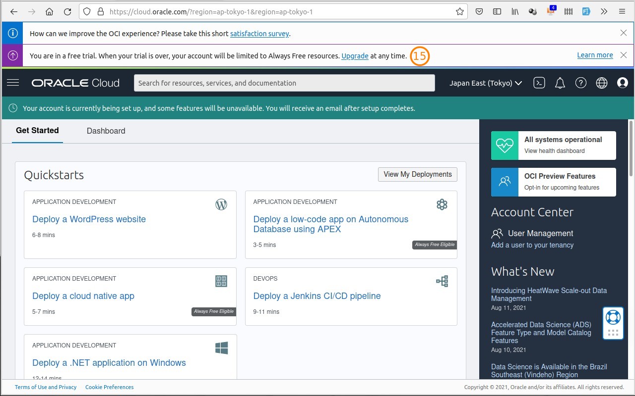Open the Help question mark menu
This screenshot has height=396, width=635.
(581, 83)
